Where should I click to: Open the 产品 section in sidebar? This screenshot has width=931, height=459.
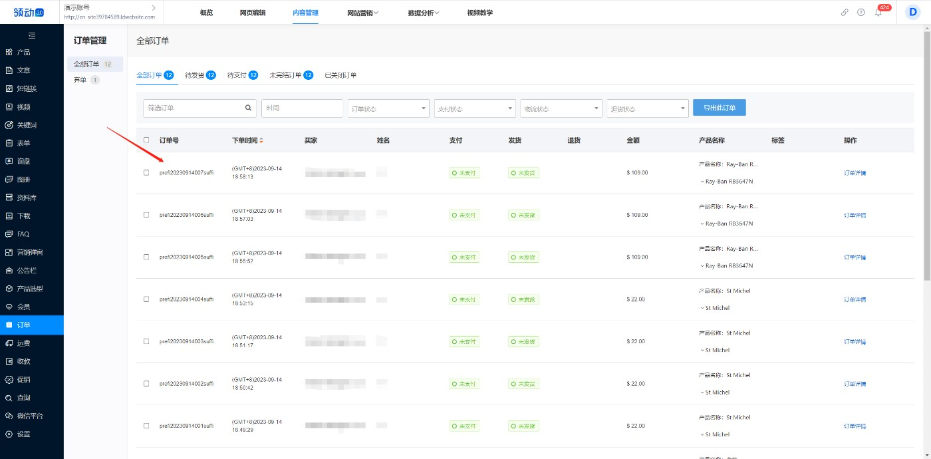[x=23, y=52]
